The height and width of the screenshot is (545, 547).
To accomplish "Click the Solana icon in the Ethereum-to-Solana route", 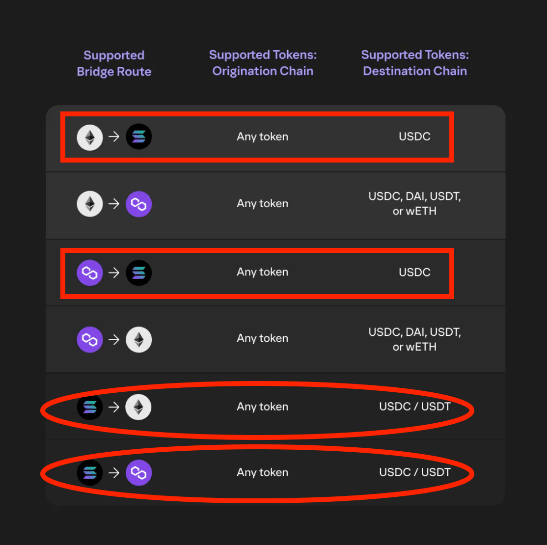I will pos(139,137).
